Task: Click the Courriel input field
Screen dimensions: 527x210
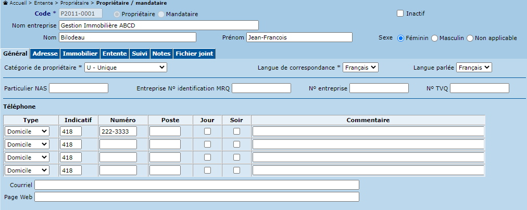Action: 197,185
